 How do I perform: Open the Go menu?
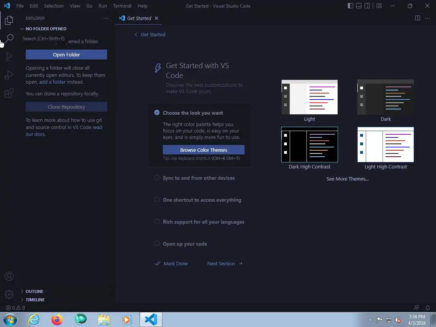[89, 6]
